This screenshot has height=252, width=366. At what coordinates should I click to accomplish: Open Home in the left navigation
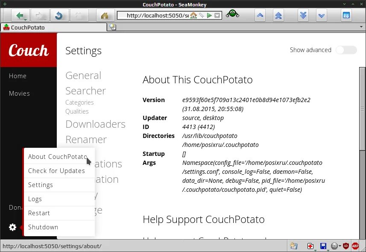[x=18, y=76]
